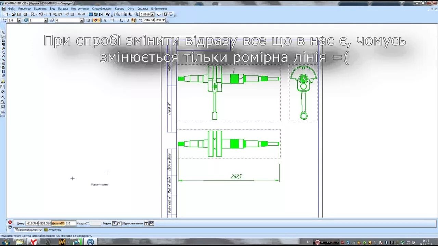The width and height of the screenshot is (438, 246).
Task: Click the Центр X value field
Action: click(x=32, y=223)
